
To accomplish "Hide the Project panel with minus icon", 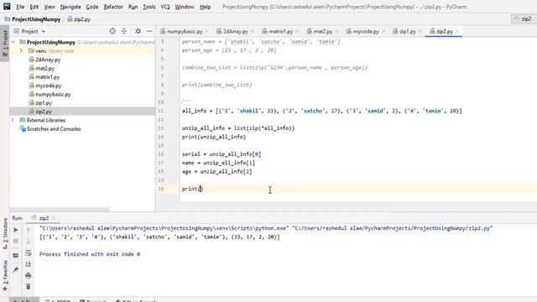I will (149, 31).
